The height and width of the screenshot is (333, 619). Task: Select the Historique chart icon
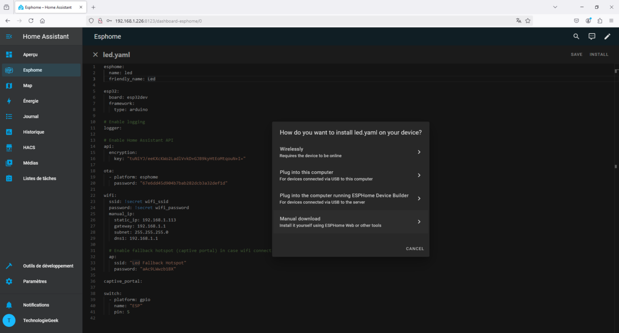click(x=8, y=132)
